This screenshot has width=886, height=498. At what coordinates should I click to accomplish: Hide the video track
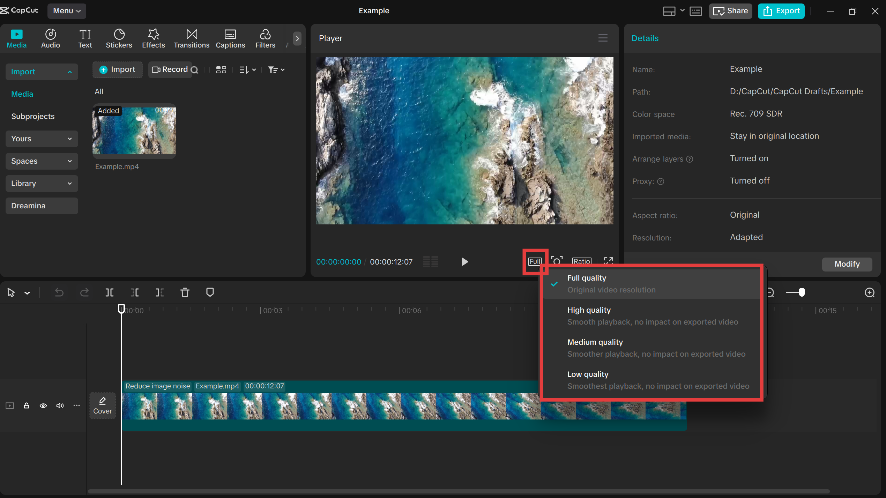(x=43, y=406)
